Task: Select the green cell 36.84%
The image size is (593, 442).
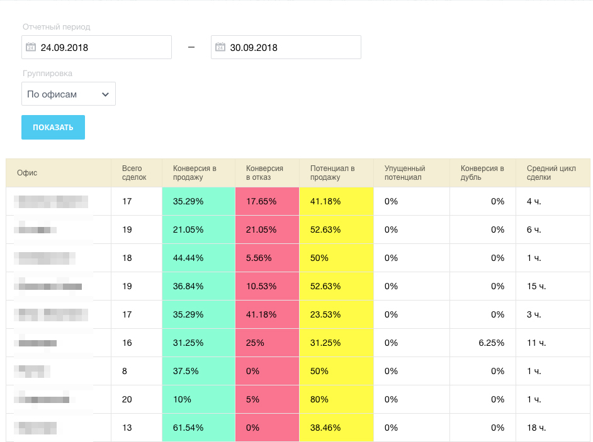Action: click(x=198, y=286)
